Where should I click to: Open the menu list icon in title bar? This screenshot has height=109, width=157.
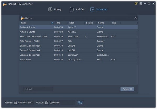(x=141, y=4)
